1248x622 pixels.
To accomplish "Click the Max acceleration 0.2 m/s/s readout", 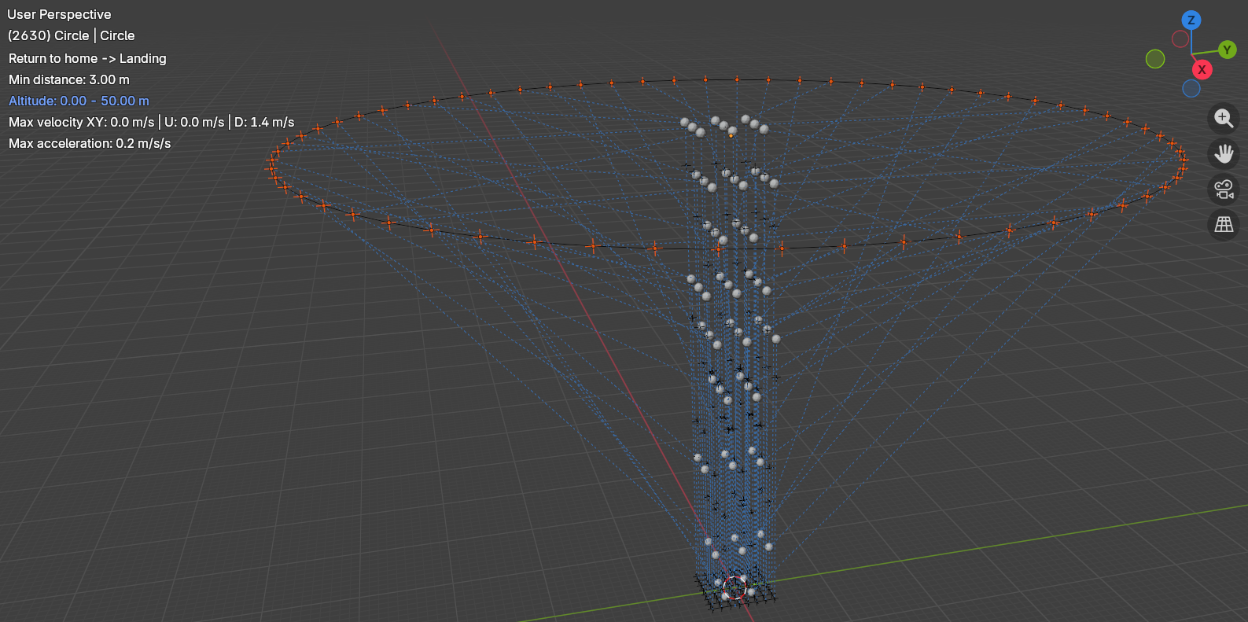I will pos(90,143).
